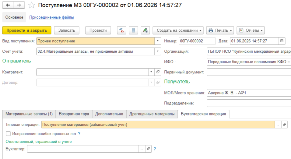Click the Организация field
This screenshot has height=159, width=291.
tap(249, 51)
